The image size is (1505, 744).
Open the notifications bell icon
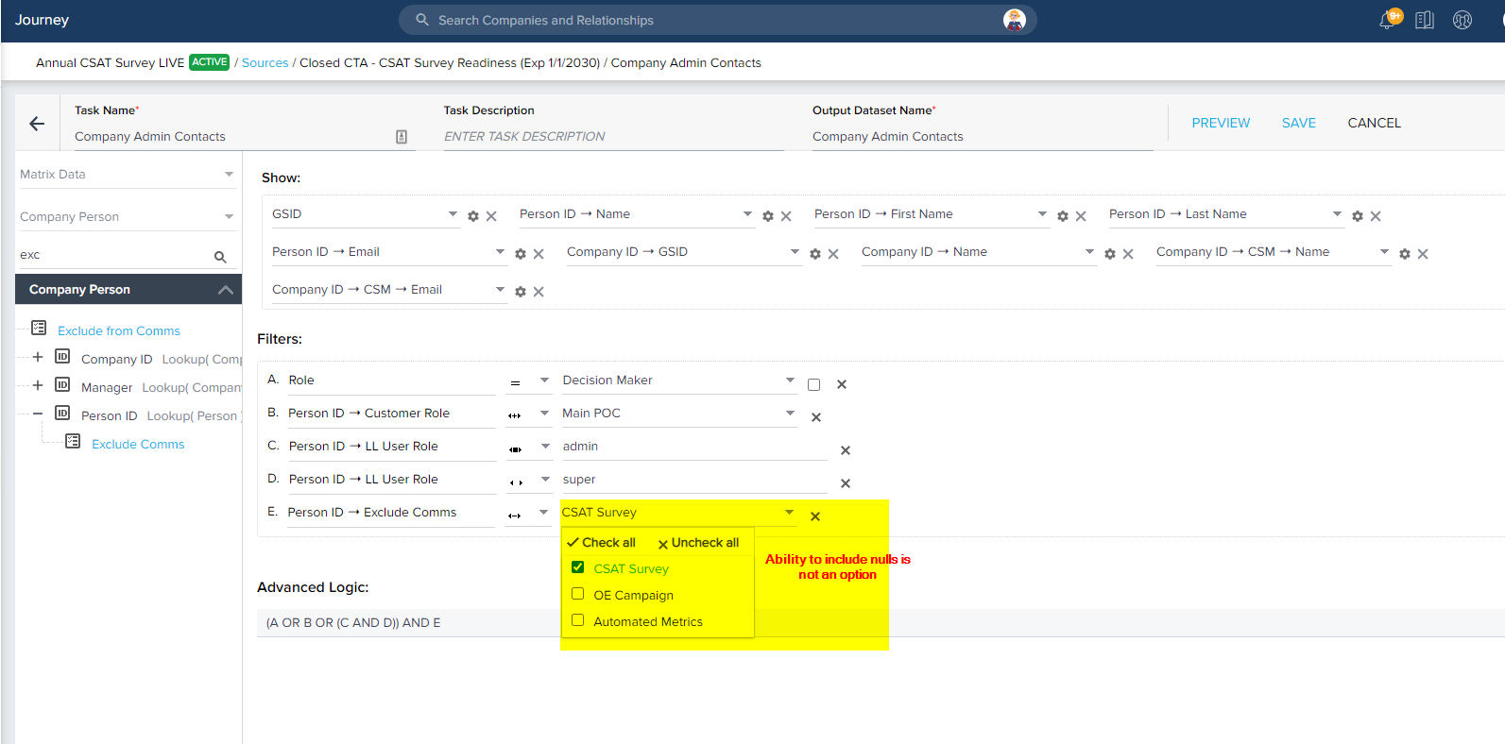coord(1388,20)
